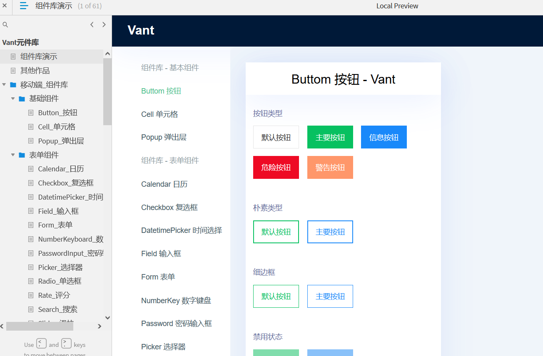The width and height of the screenshot is (543, 356).
Task: Click page icon beside Field_输入框
Action: tap(31, 211)
